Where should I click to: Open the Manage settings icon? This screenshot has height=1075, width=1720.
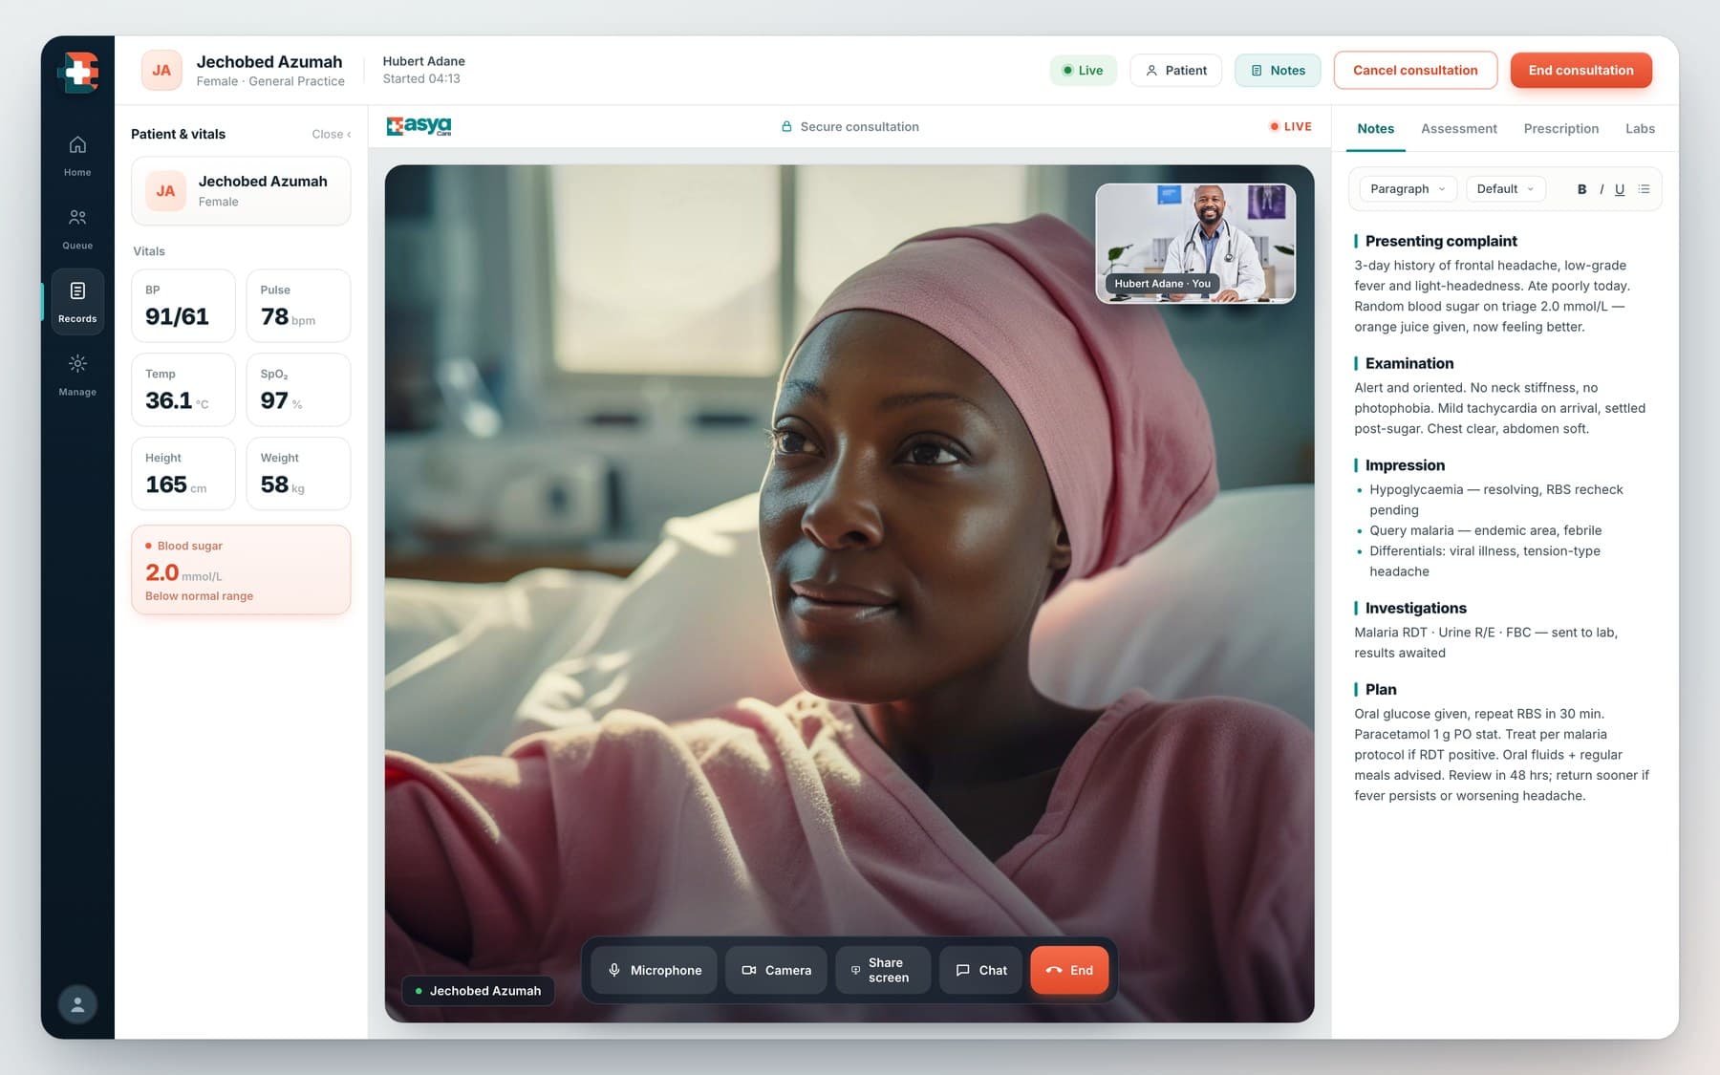click(77, 376)
